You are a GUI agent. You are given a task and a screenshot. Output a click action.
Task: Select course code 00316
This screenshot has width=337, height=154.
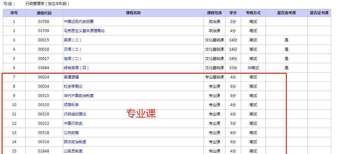click(x=44, y=142)
